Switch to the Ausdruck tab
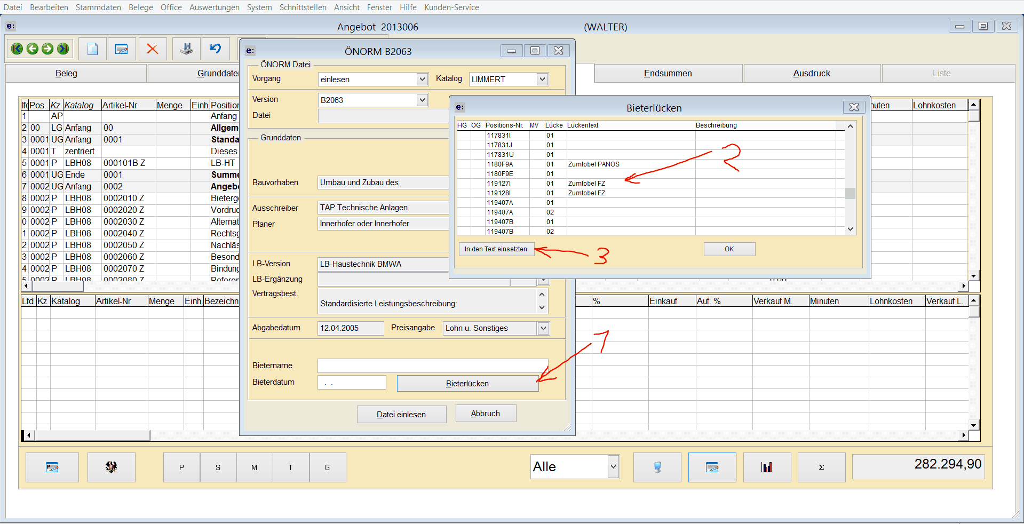 [x=812, y=74]
